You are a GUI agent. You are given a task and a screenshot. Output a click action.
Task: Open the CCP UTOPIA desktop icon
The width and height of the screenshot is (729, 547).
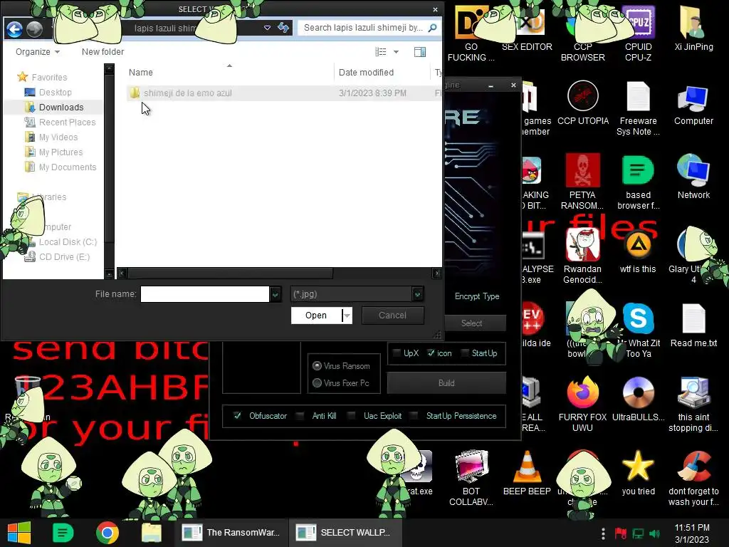pyautogui.click(x=582, y=103)
